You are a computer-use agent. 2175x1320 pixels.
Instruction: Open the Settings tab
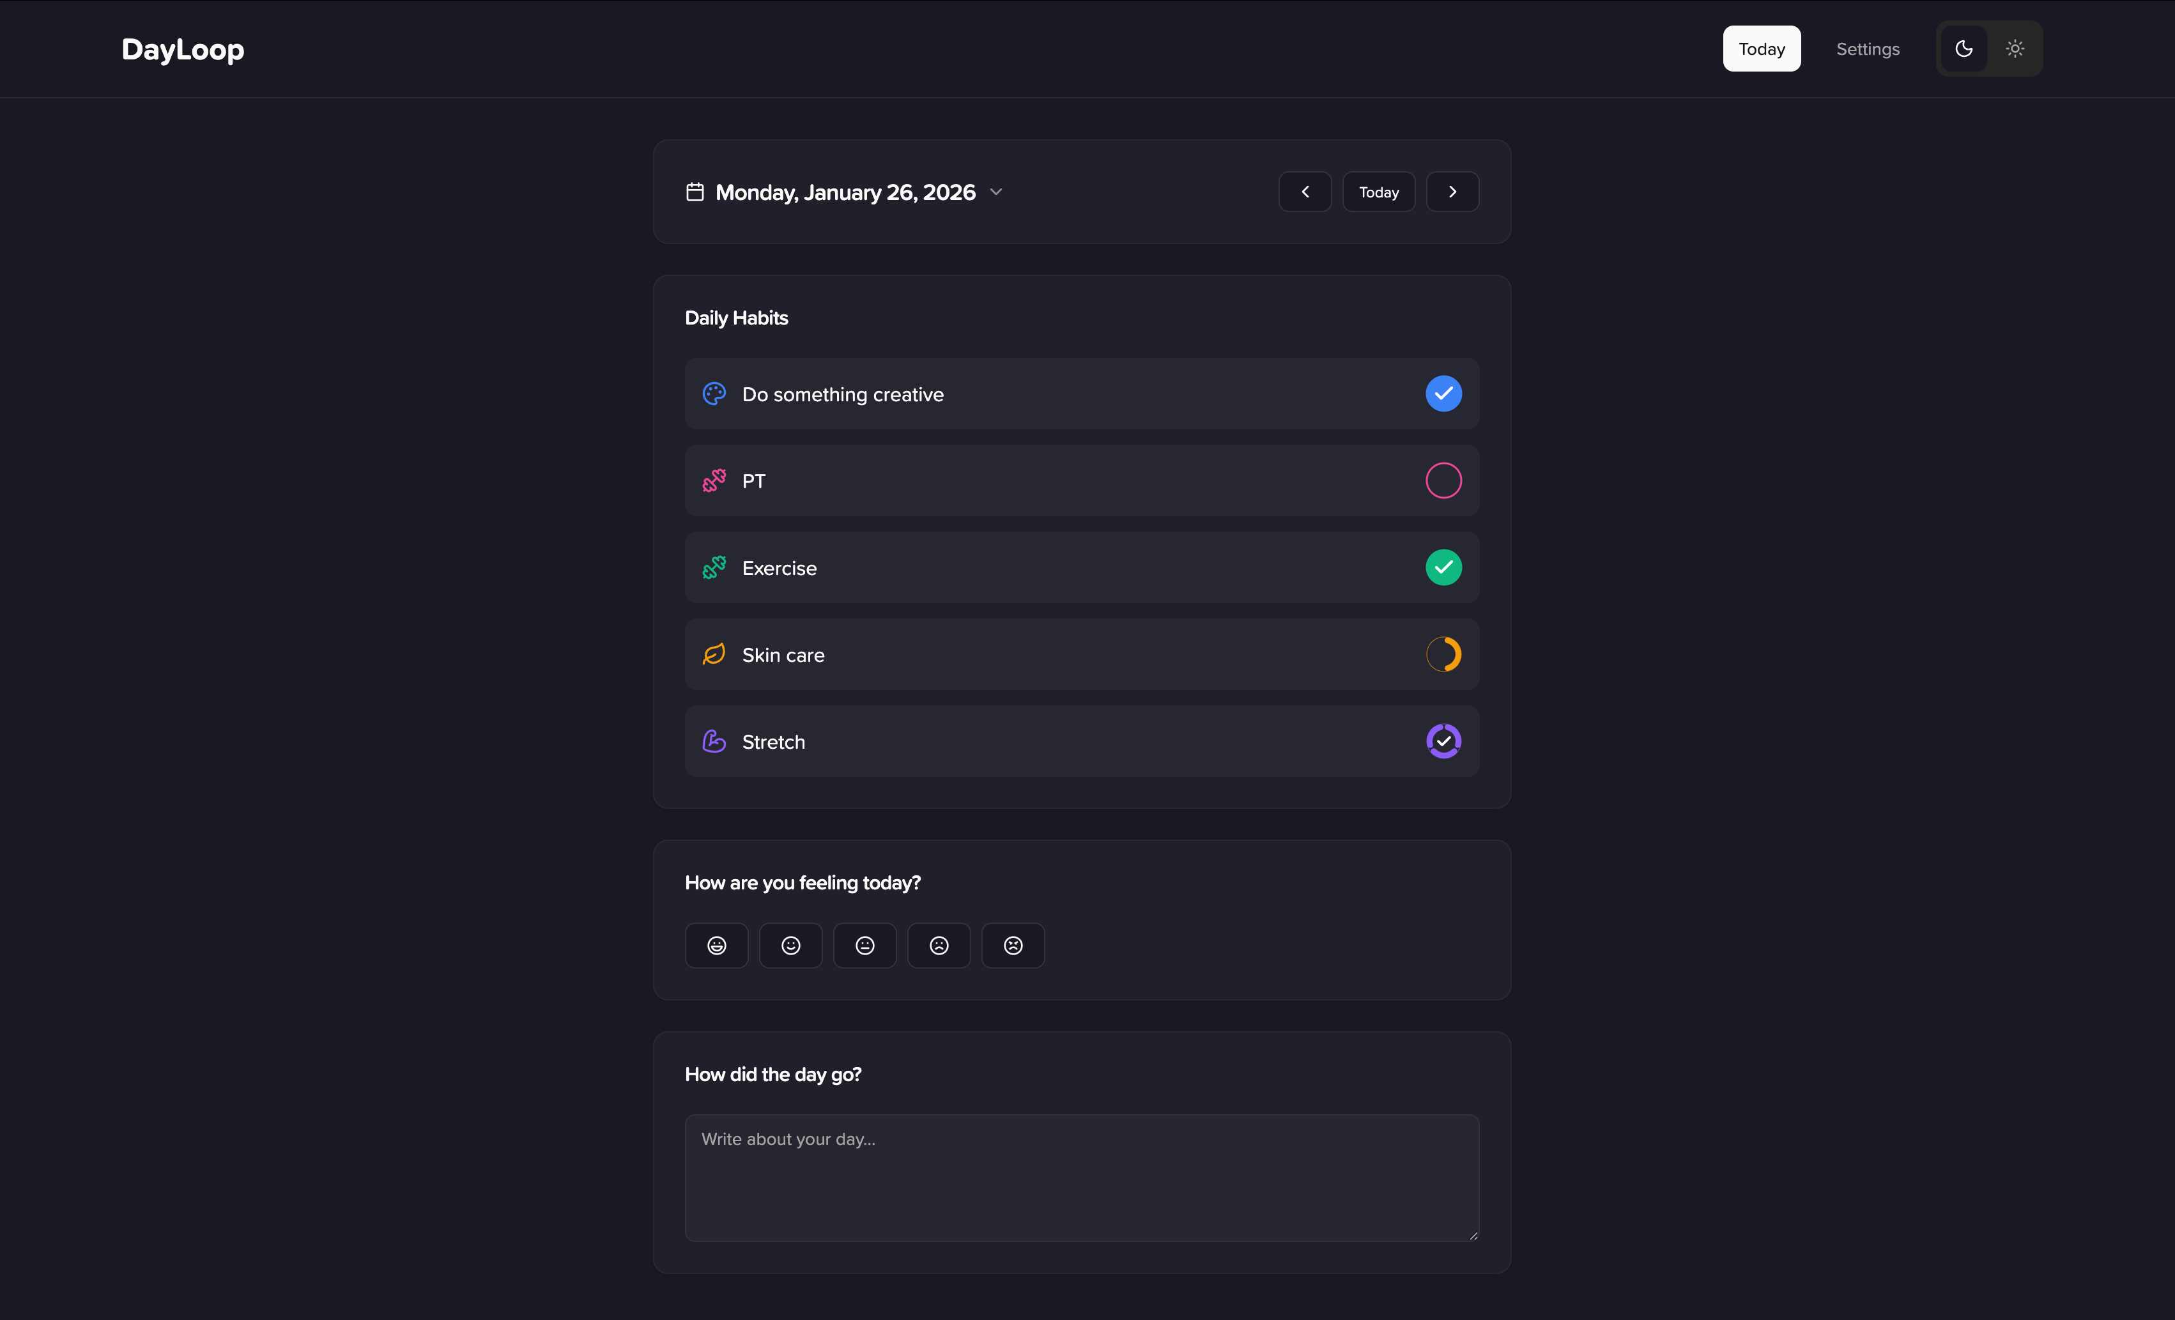click(x=1867, y=49)
